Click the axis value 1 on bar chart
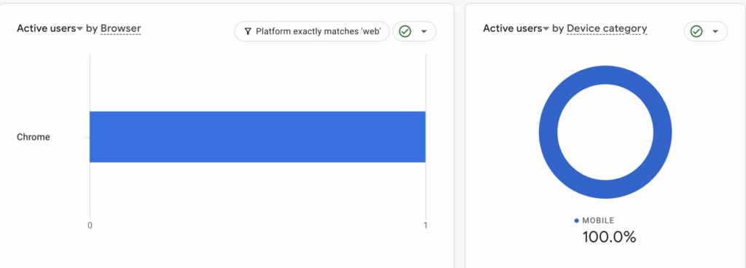The width and height of the screenshot is (746, 268). pyautogui.click(x=425, y=225)
